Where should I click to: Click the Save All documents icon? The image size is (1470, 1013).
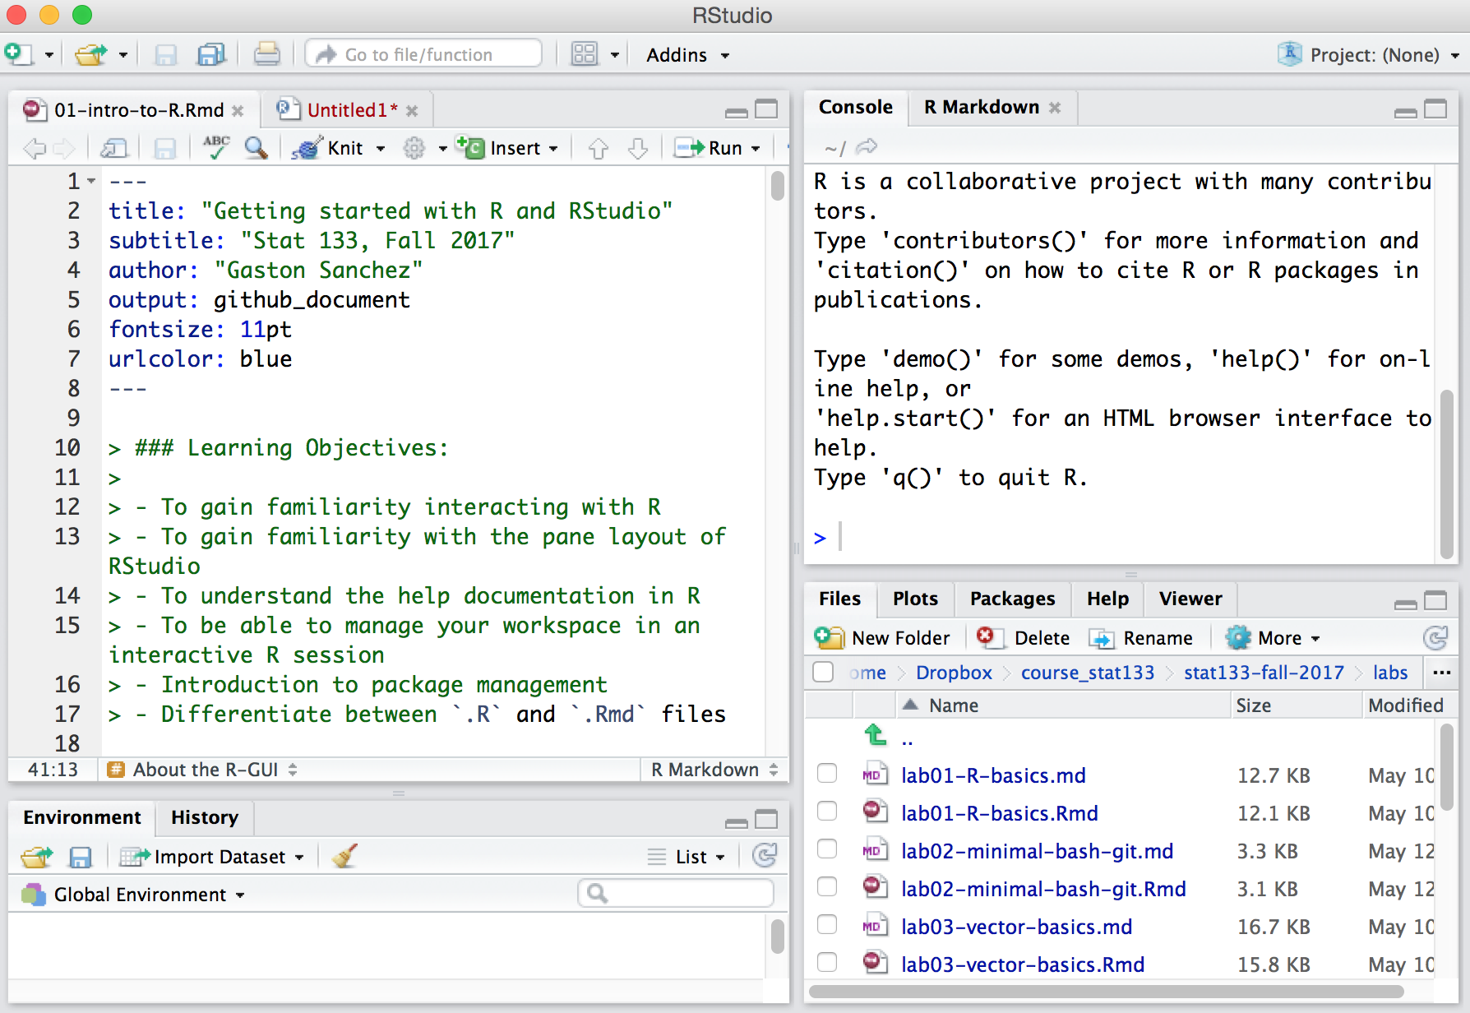pos(211,54)
